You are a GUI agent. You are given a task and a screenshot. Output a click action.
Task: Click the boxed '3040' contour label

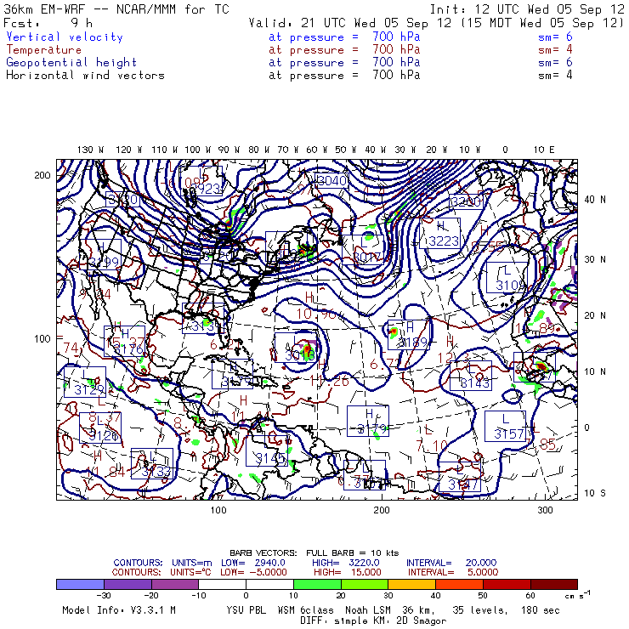click(332, 181)
